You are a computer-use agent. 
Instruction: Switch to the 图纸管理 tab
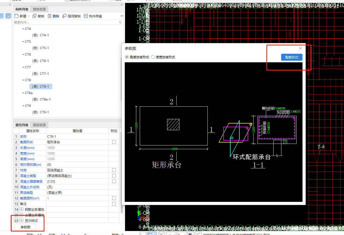coord(39,9)
